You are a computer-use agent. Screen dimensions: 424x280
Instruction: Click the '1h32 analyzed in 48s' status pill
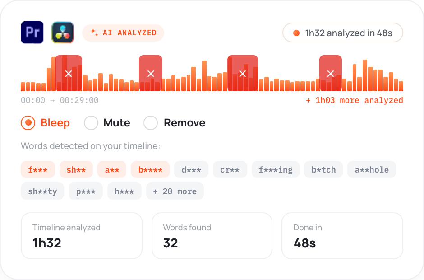(343, 33)
